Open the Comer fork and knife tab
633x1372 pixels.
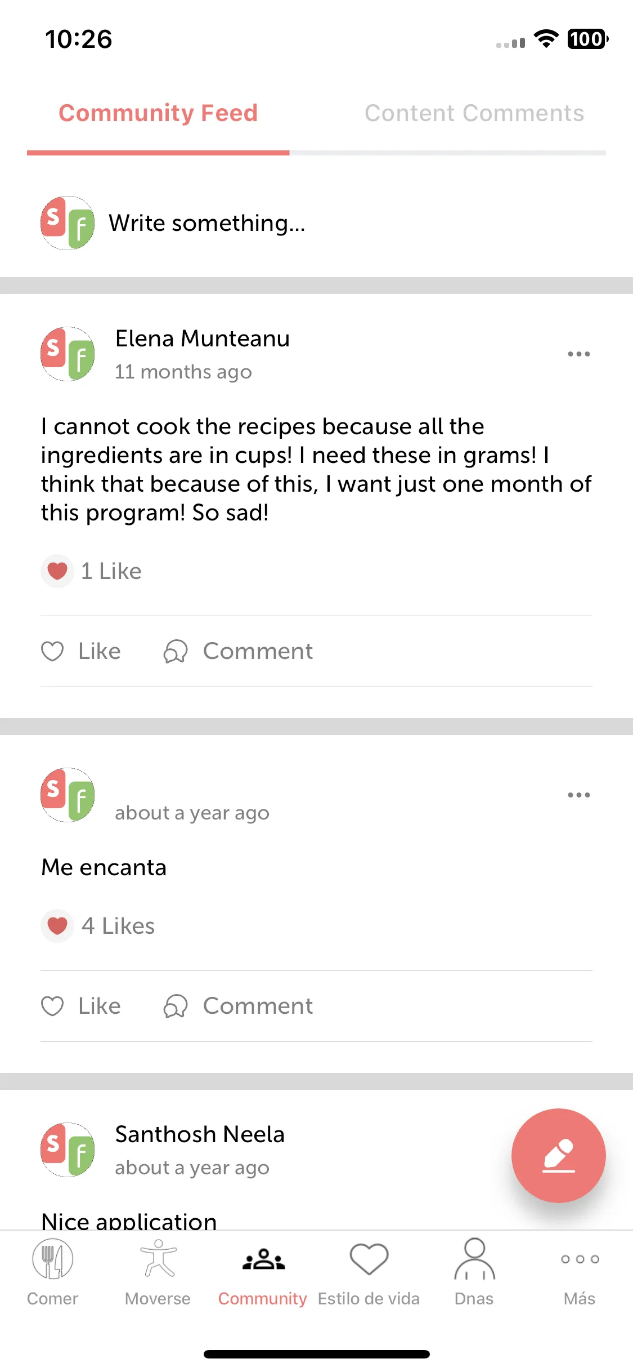[x=52, y=1273]
